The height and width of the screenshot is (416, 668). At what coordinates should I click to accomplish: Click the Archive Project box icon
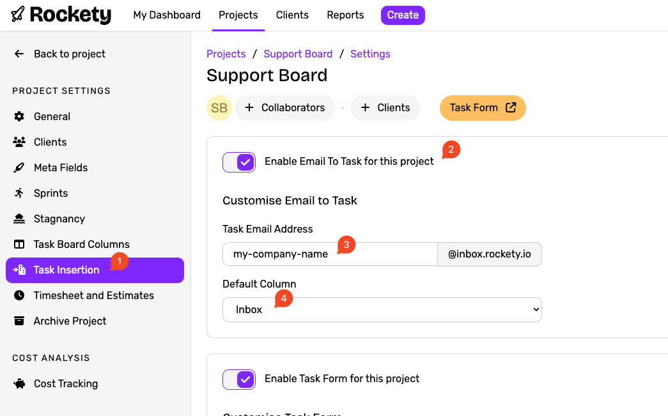coord(19,321)
